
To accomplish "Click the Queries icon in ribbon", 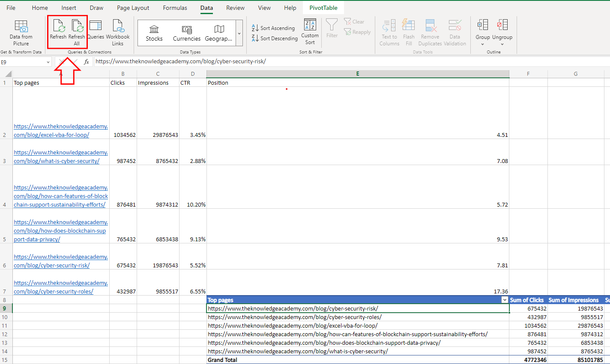I will click(x=96, y=27).
